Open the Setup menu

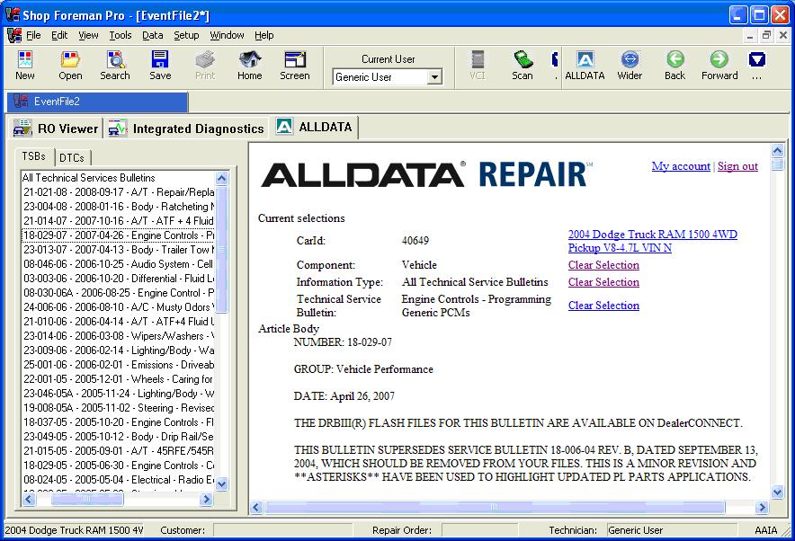tap(186, 35)
